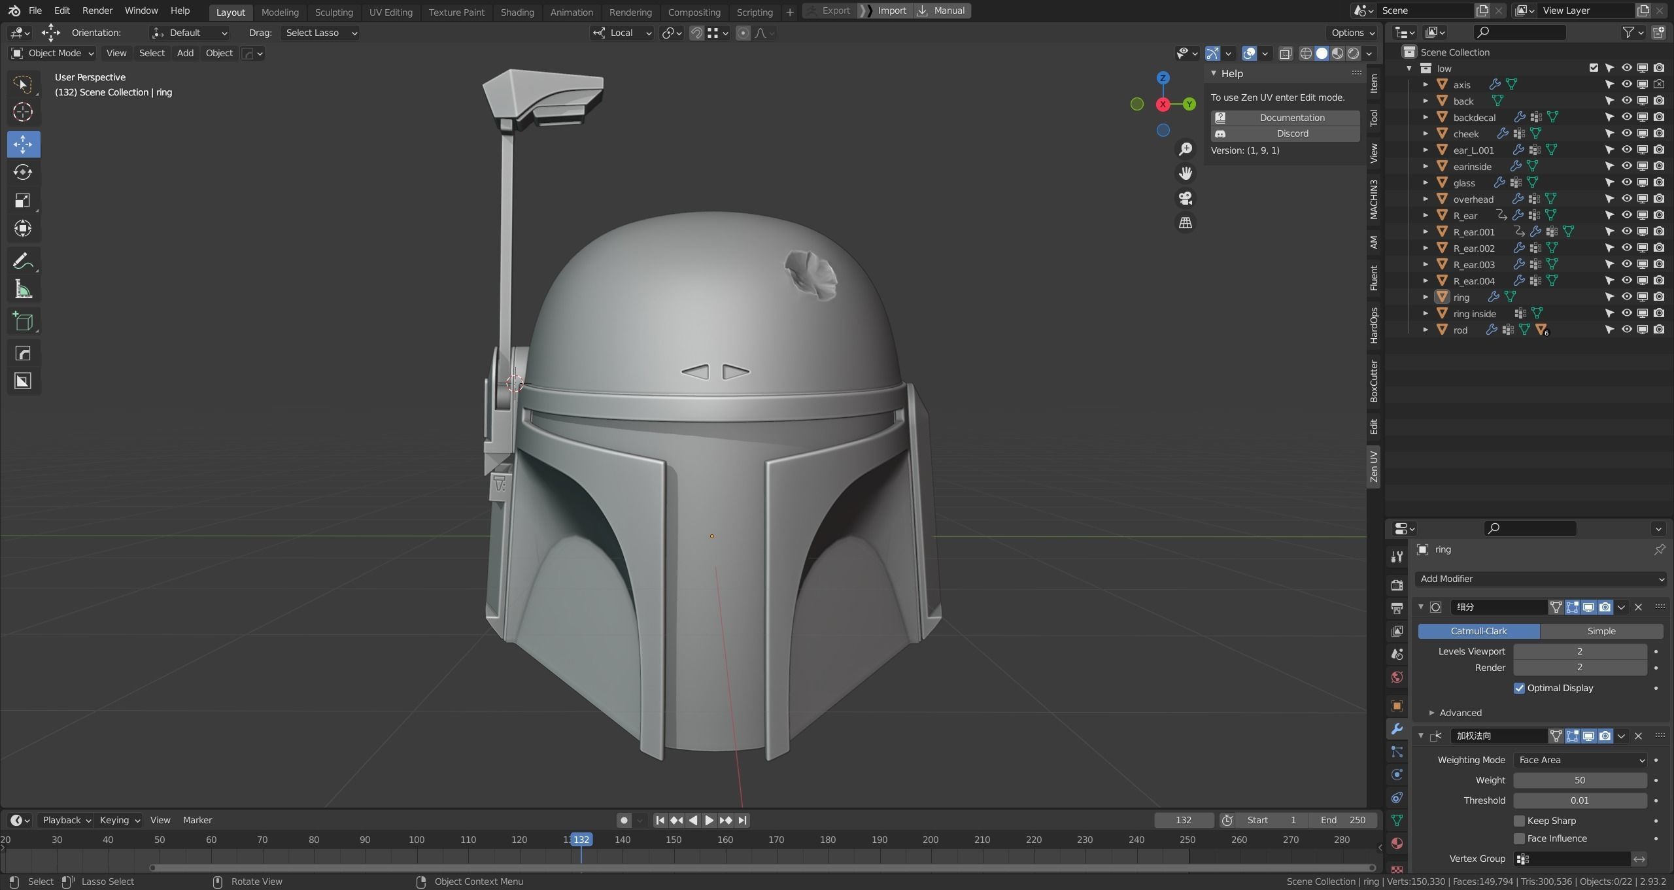Jump to timeline start frame

660,820
